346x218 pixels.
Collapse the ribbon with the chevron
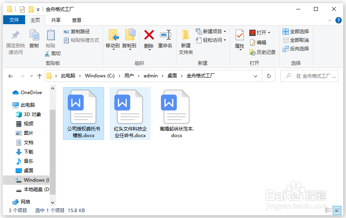330,20
